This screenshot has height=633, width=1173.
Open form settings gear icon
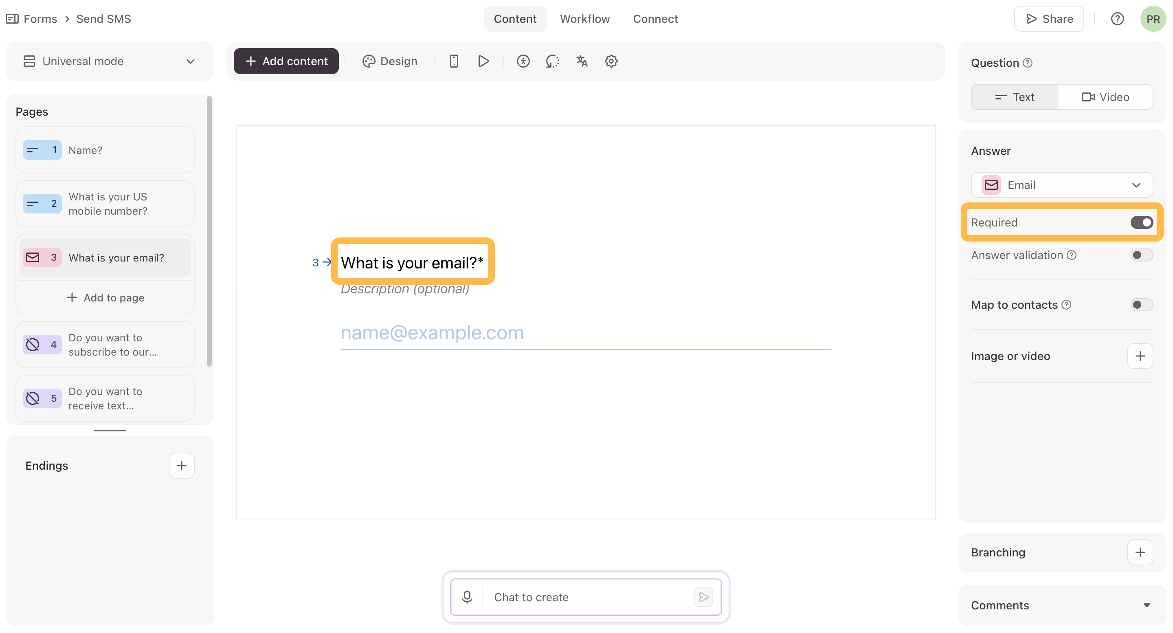click(611, 61)
